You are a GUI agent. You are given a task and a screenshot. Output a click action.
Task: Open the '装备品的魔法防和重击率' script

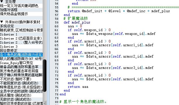(21, 67)
